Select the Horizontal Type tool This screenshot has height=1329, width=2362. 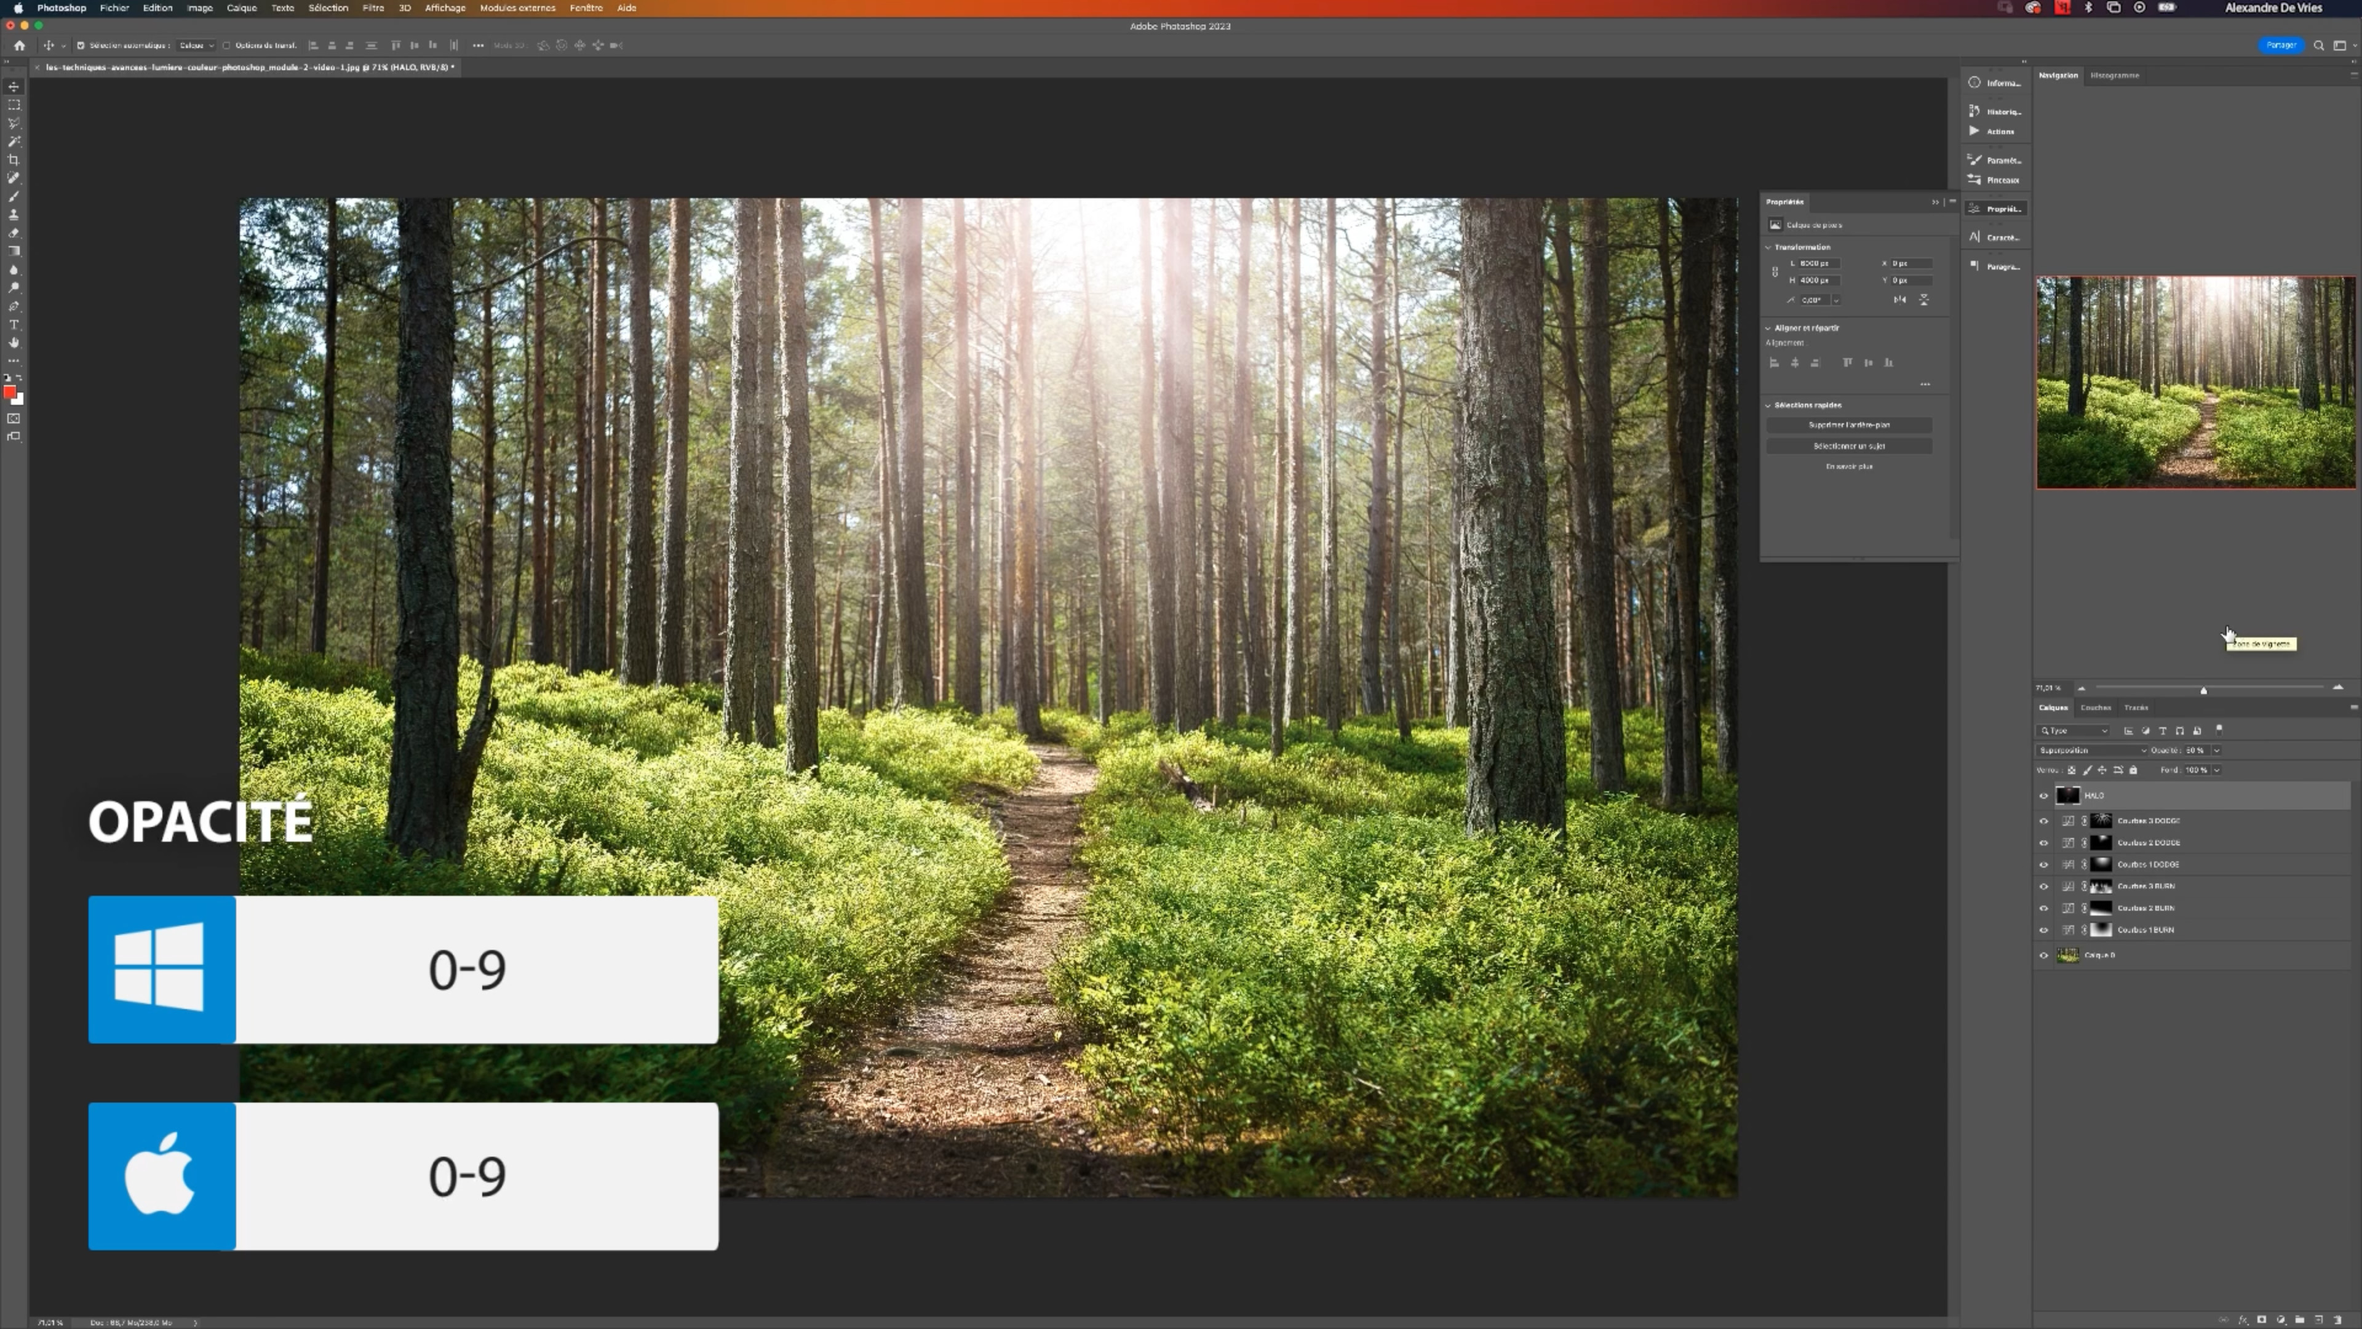(14, 325)
